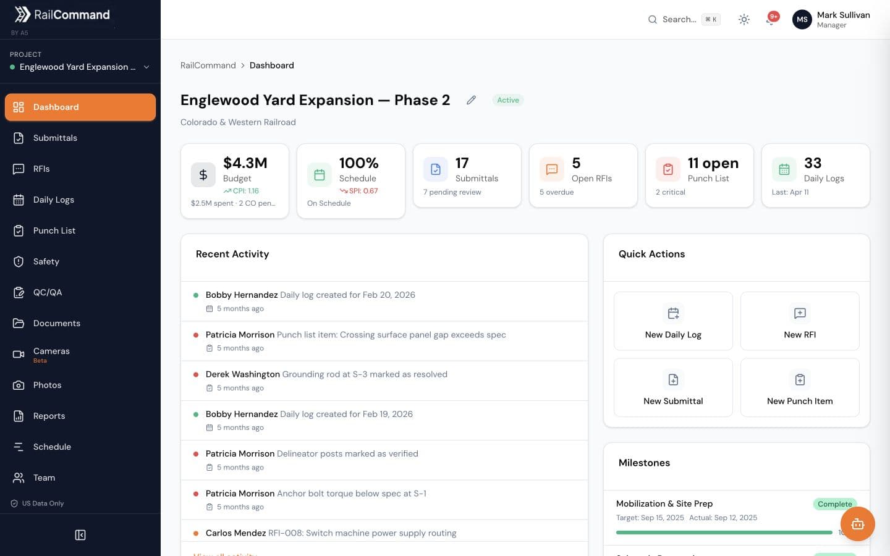Click the Punch List clipboard card icon

[668, 169]
